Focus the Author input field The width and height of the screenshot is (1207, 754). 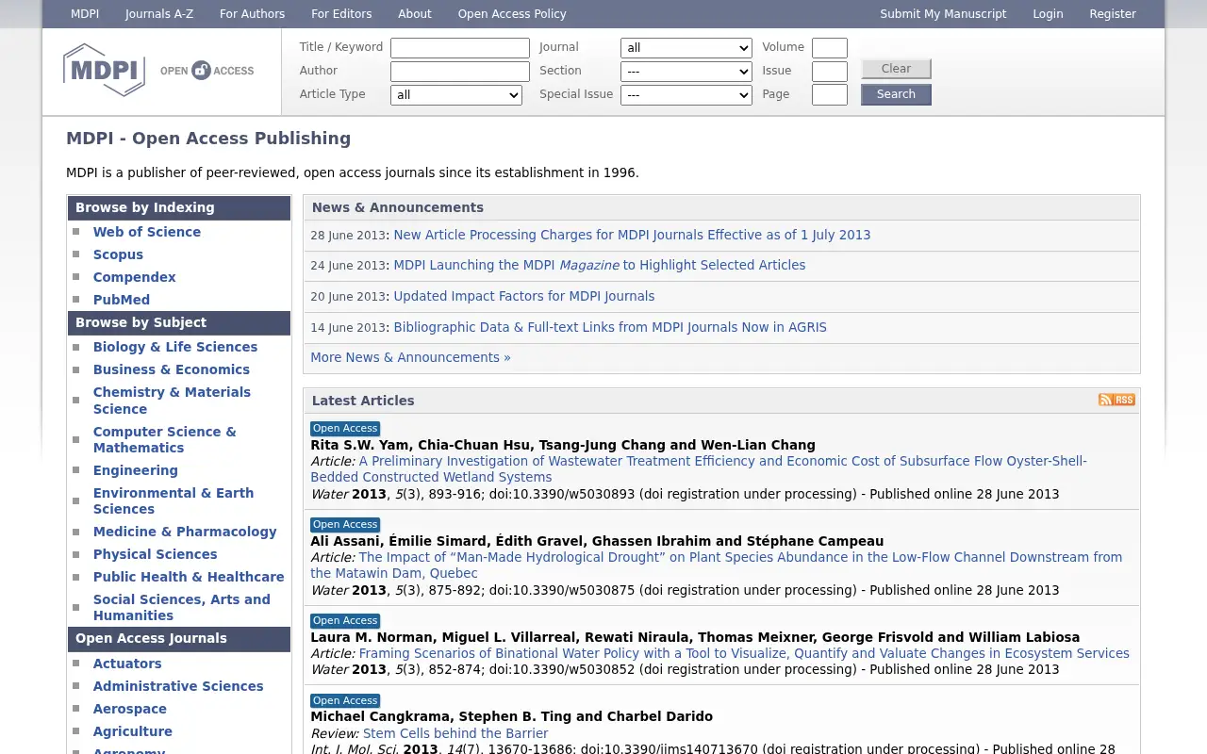[x=460, y=72]
